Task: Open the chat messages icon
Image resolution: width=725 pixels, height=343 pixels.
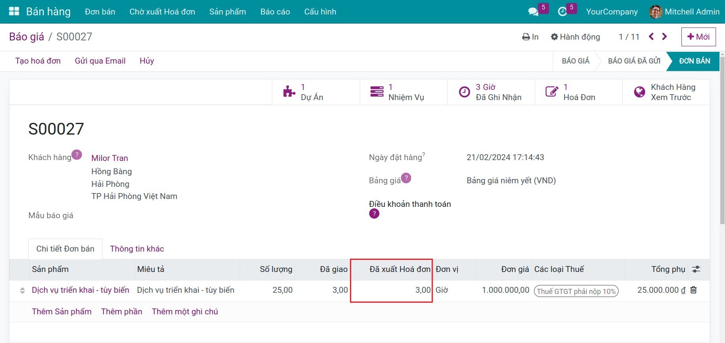Action: (x=533, y=12)
